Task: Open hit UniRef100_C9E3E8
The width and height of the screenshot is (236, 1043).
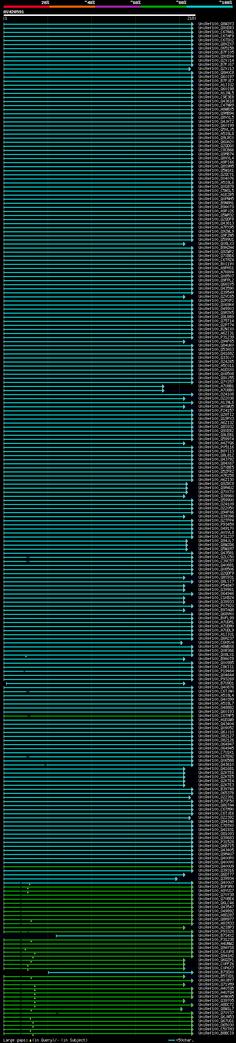Action: pos(216,97)
